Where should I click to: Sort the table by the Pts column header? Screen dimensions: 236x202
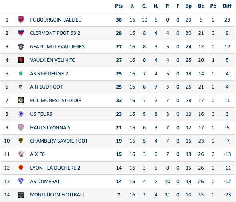119,6
